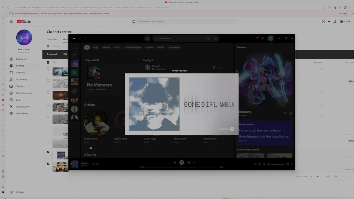Click the create plus icon in Spotify sidebar
The width and height of the screenshot is (354, 199).
[x=74, y=55]
